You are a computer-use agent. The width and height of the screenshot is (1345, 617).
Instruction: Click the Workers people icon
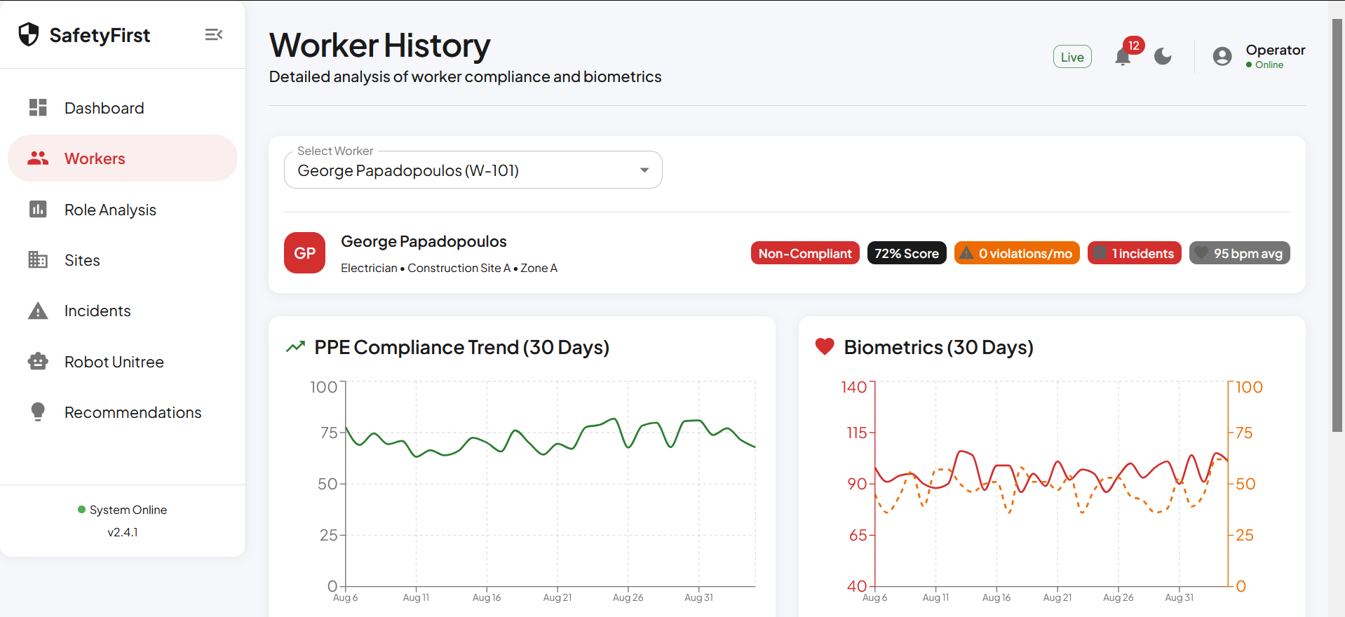[x=38, y=158]
